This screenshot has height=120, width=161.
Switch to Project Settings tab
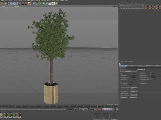[123, 66]
